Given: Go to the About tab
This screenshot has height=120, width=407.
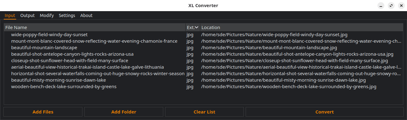Looking at the screenshot, I should tap(86, 15).
